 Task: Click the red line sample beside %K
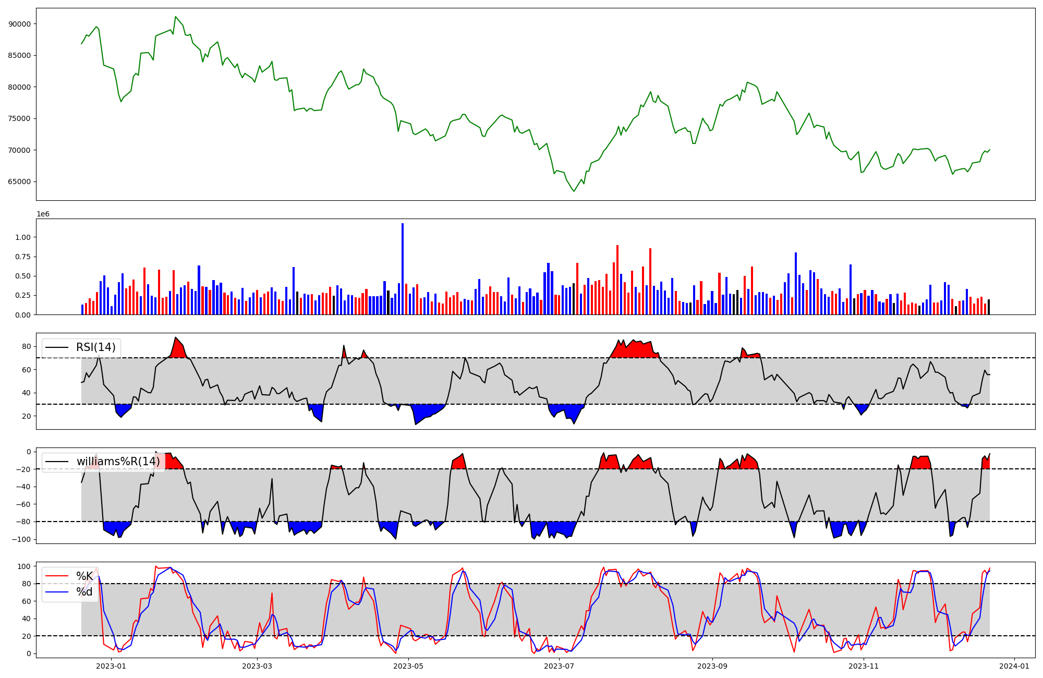point(57,576)
